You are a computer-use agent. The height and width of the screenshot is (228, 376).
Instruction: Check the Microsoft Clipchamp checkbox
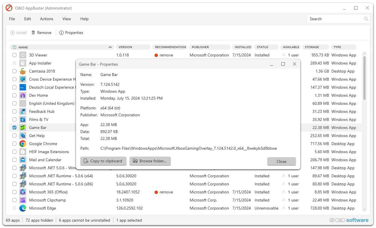click(x=14, y=200)
